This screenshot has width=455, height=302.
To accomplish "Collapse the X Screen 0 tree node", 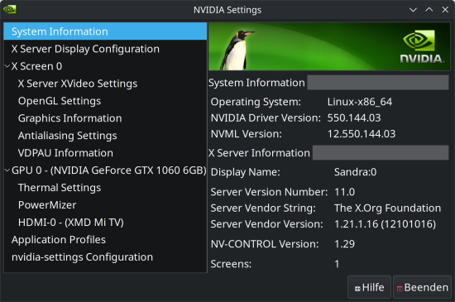I will coord(7,66).
